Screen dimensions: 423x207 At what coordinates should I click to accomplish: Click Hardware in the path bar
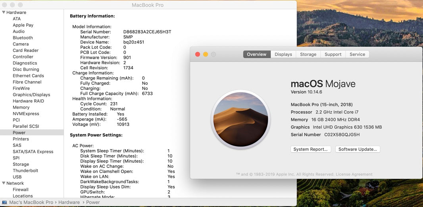click(69, 202)
